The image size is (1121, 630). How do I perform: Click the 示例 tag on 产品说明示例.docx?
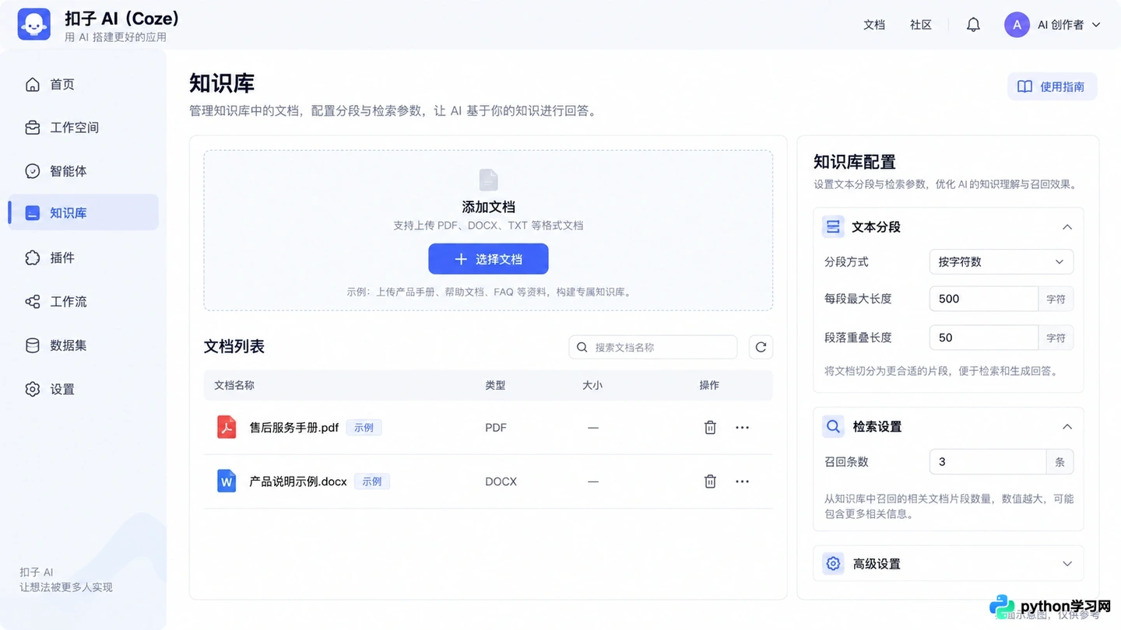click(372, 481)
